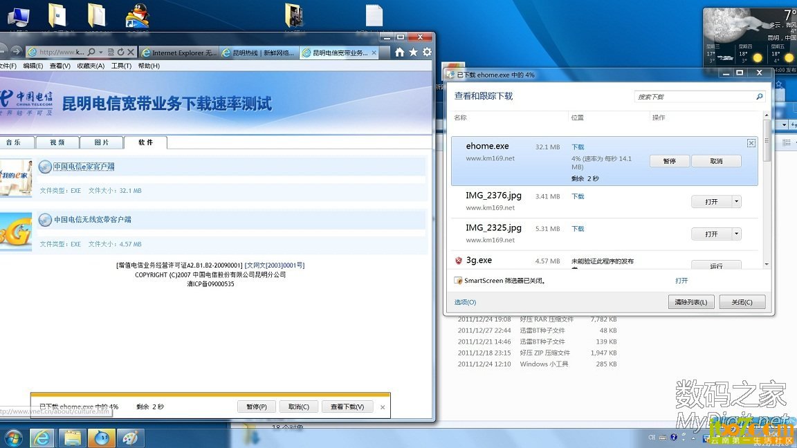Screen dimensions: 797x448
Task: Click help icon in system tray
Action: coord(673,437)
